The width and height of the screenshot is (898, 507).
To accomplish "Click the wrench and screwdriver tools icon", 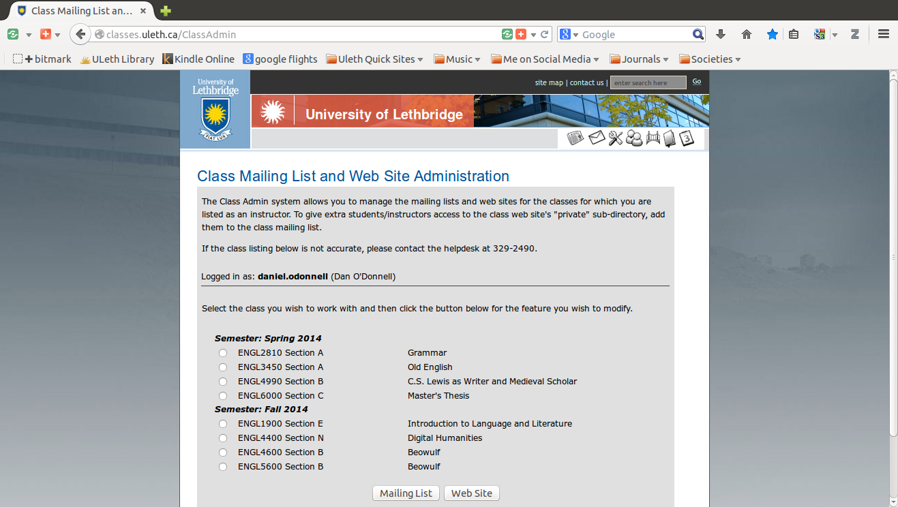I will tap(616, 138).
